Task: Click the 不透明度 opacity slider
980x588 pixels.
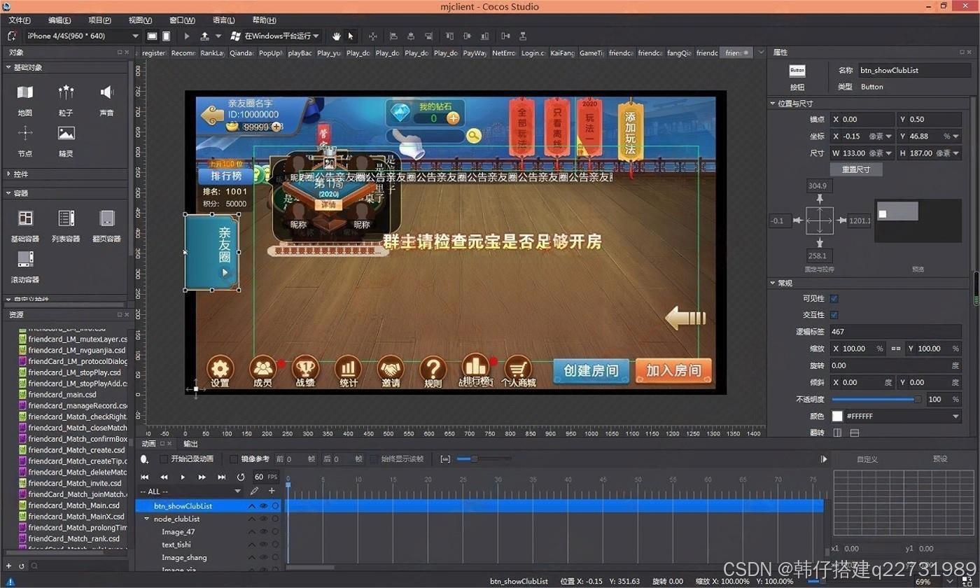Action: (x=876, y=399)
